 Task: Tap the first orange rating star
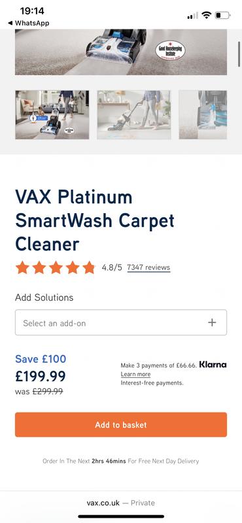pos(22,267)
